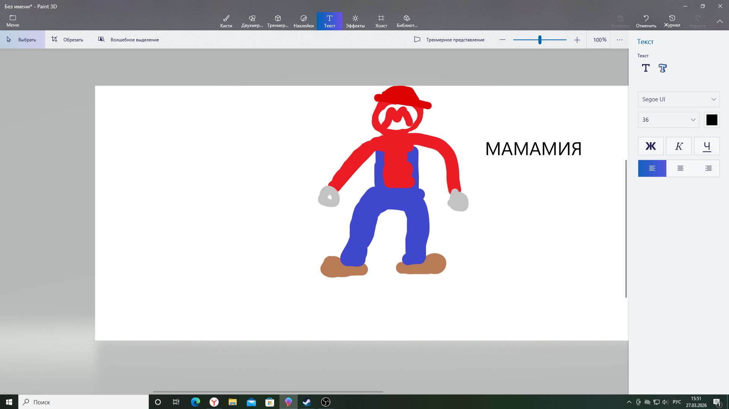
Task: Open the font size 36 dropdown
Action: tap(668, 120)
